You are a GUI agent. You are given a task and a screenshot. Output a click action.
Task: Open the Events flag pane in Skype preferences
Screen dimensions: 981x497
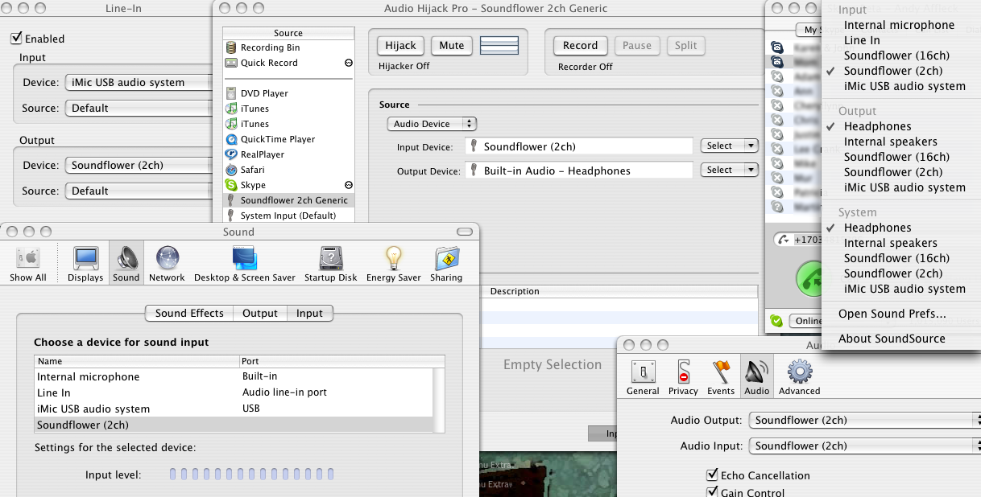point(721,377)
